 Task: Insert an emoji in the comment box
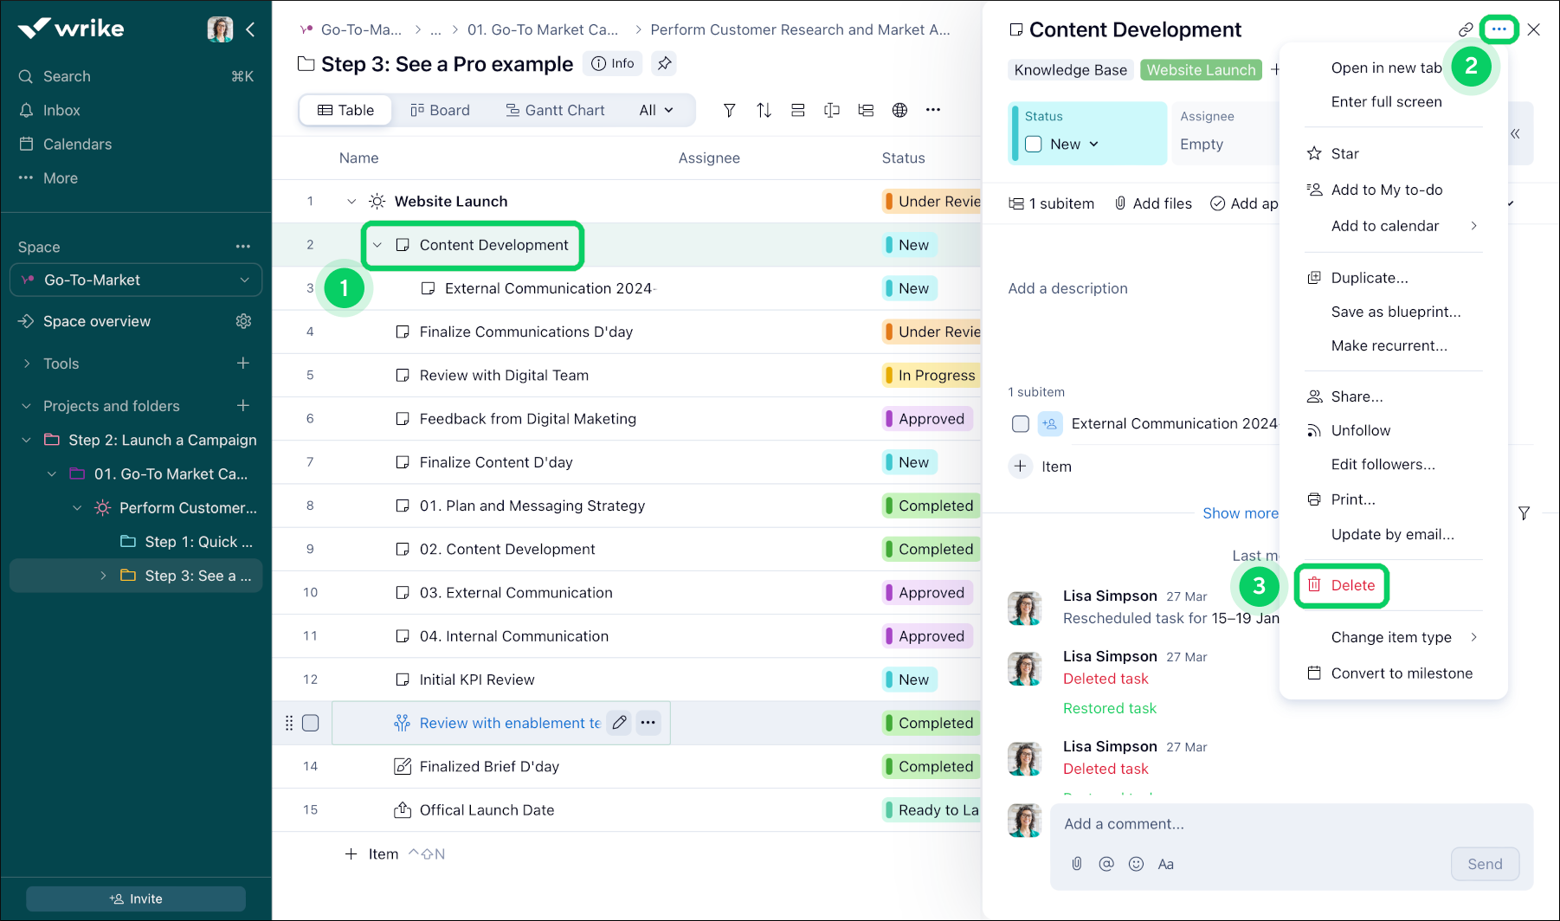click(x=1136, y=864)
